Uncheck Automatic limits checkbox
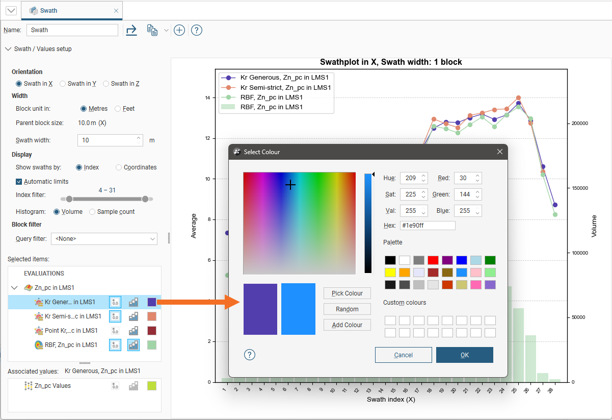This screenshot has width=612, height=420. pos(19,182)
